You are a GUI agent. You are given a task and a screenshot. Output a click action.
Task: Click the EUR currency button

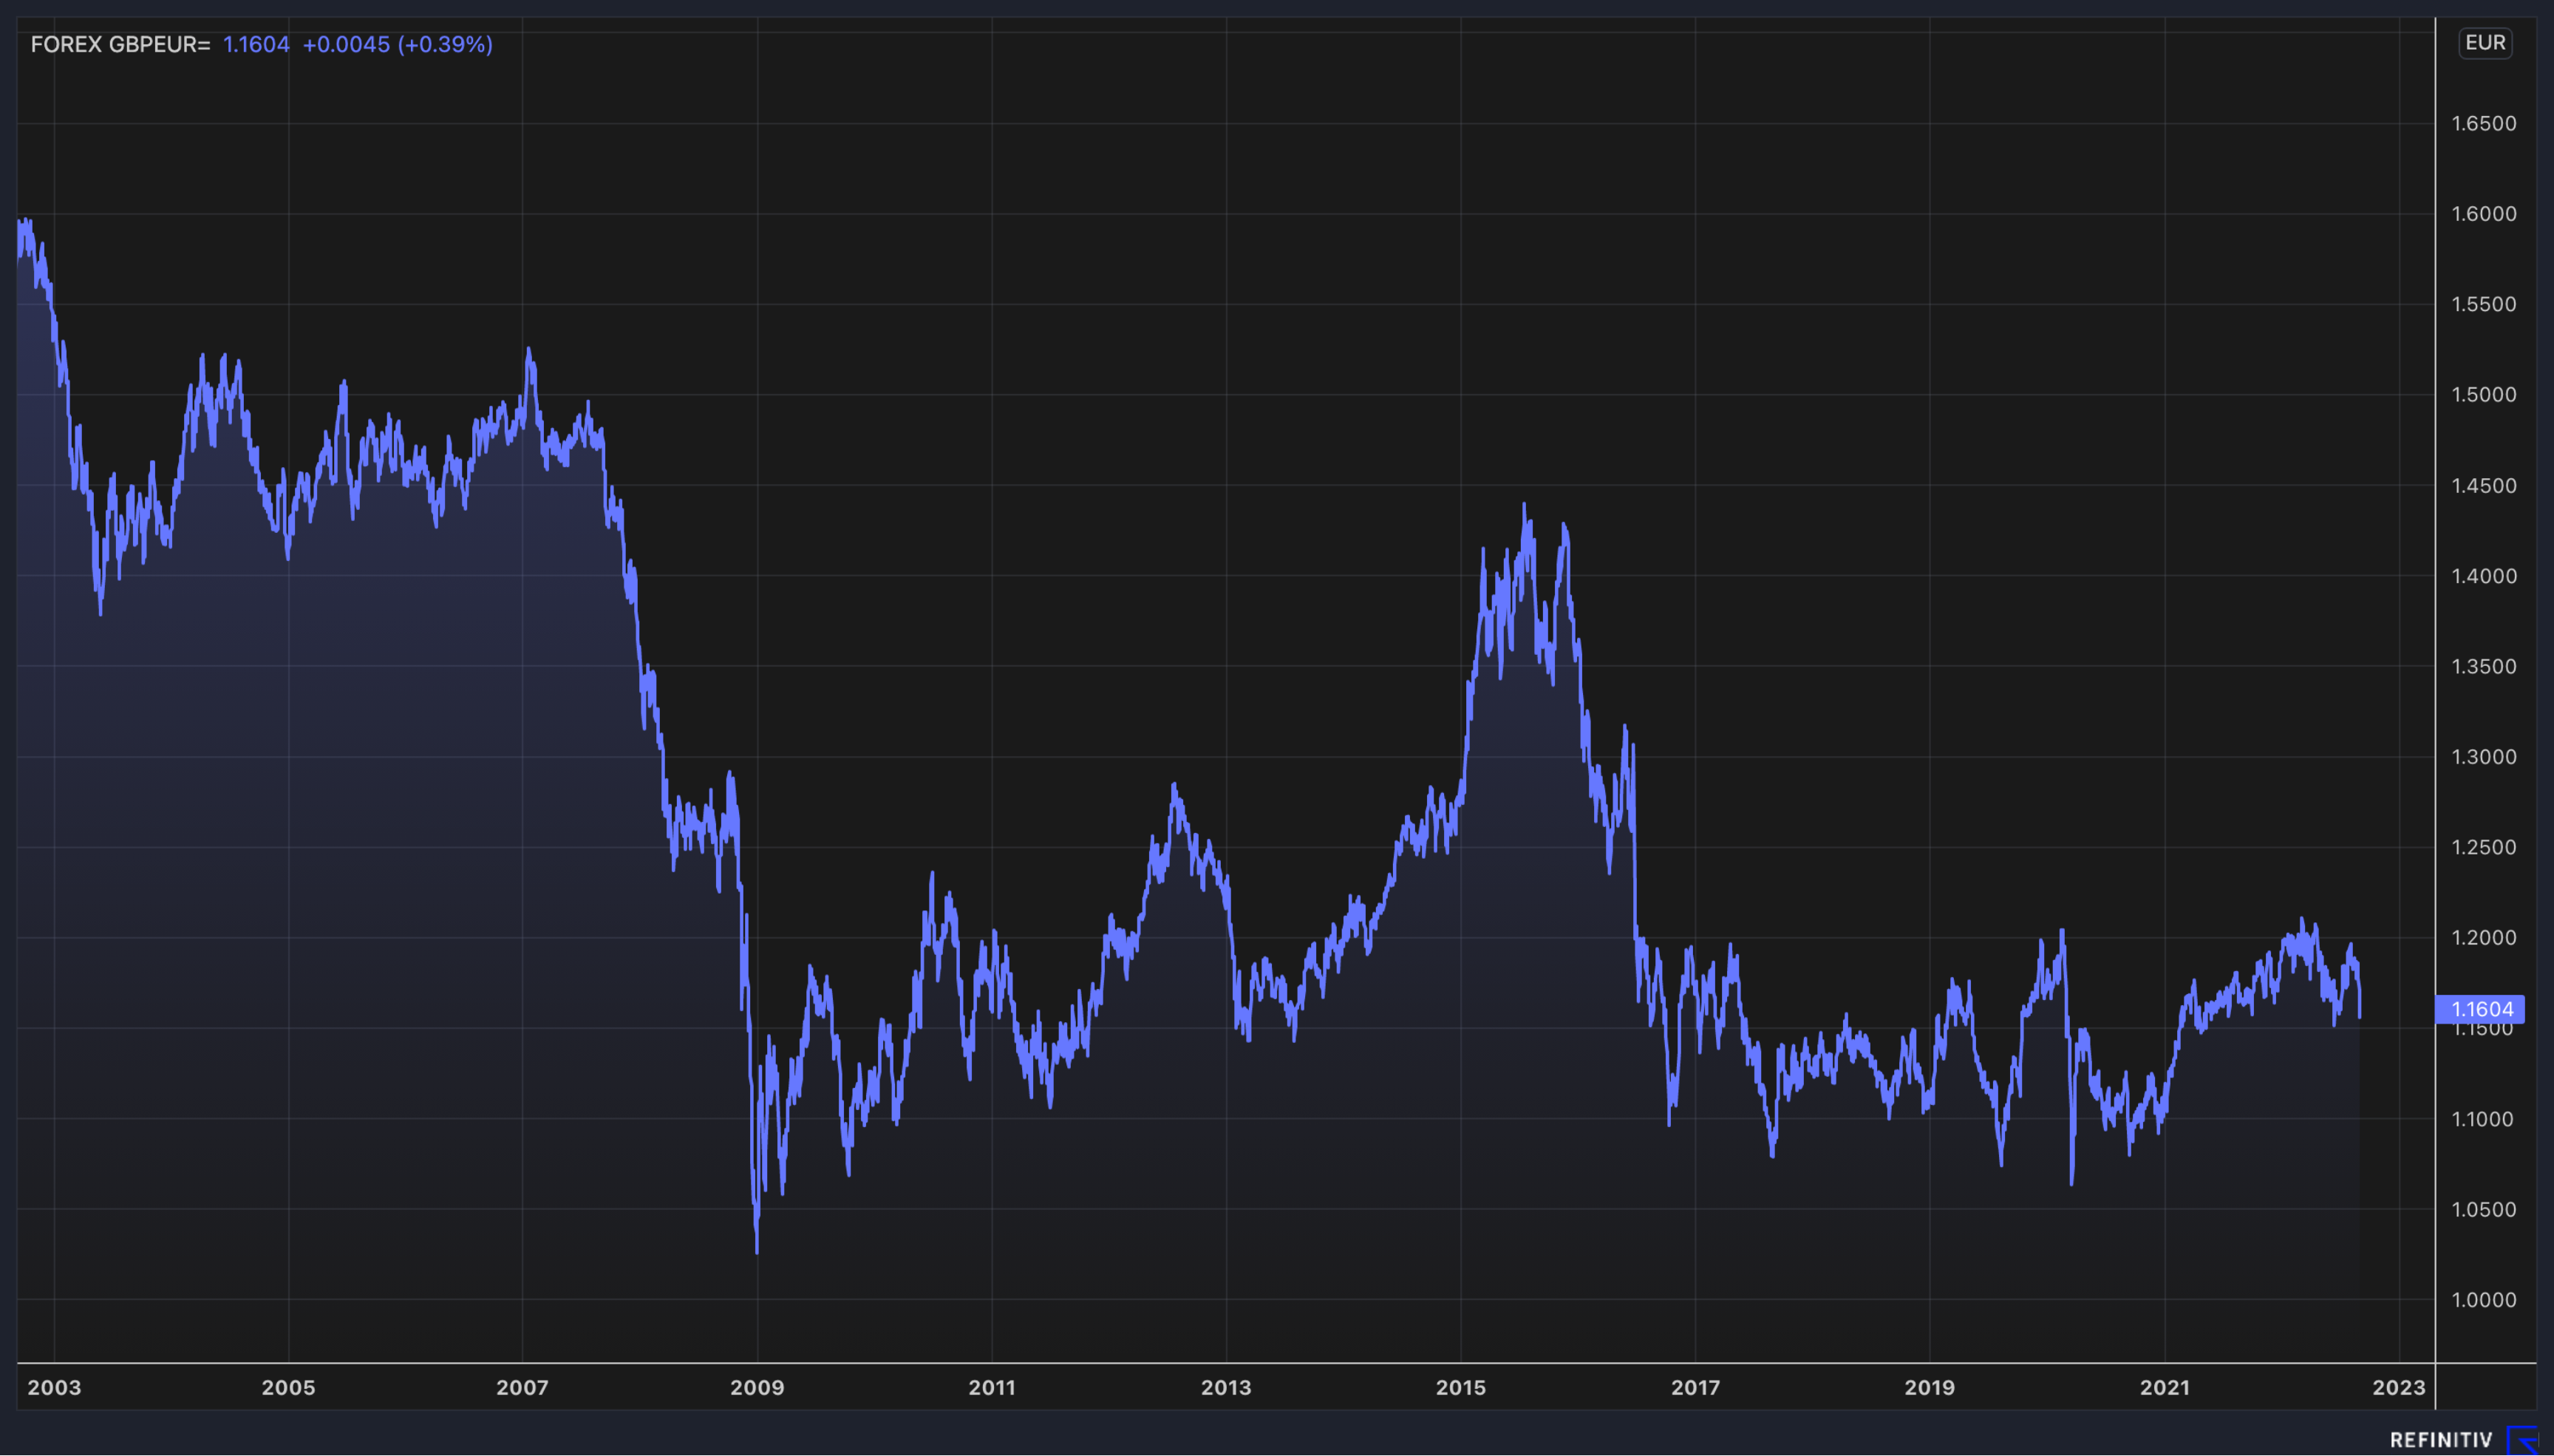(2485, 43)
